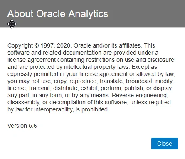Image resolution: width=185 pixels, height=159 pixels.
Task: Click the phrase intellectual property laws
Action: 97,67
